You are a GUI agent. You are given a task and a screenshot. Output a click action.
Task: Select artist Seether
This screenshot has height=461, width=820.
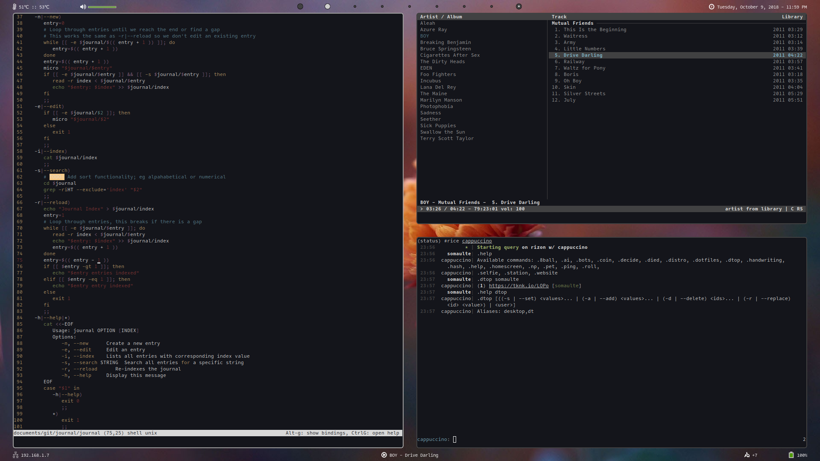point(430,119)
